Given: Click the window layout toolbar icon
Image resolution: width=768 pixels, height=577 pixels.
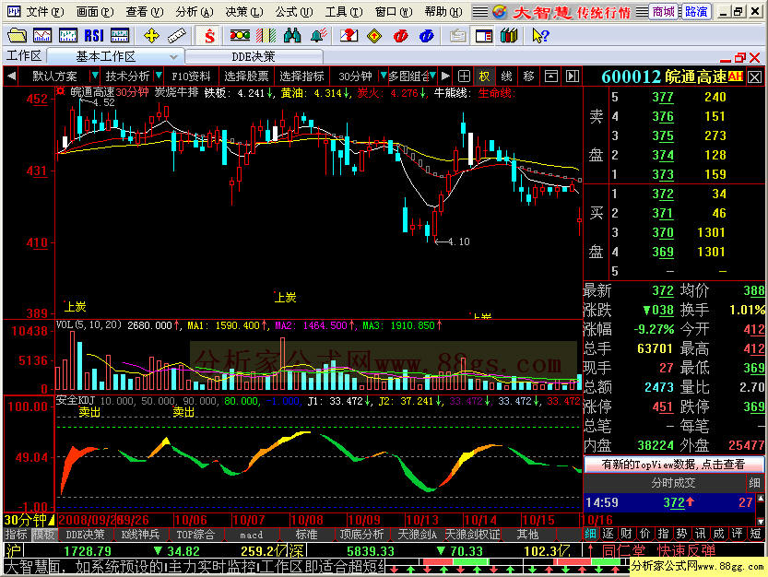Looking at the screenshot, I should point(484,36).
